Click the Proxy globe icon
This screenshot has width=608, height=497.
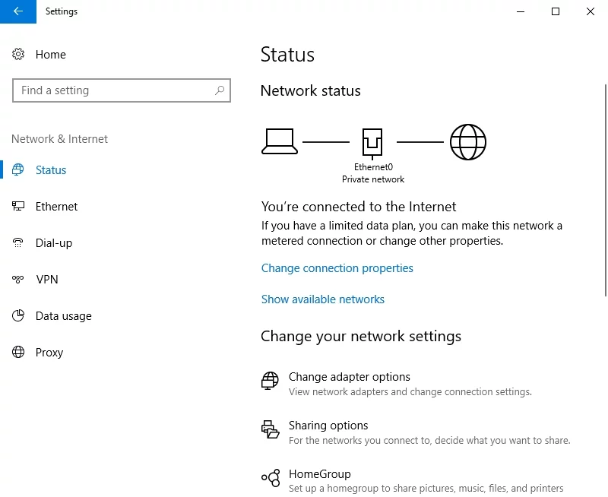click(19, 353)
